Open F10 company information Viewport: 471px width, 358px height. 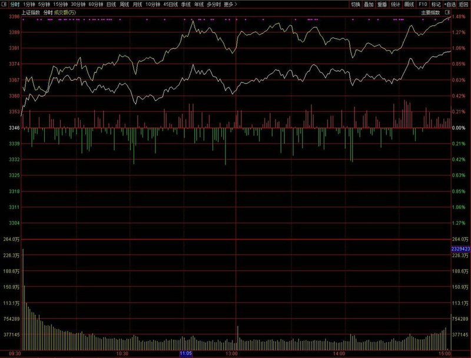tap(423, 4)
